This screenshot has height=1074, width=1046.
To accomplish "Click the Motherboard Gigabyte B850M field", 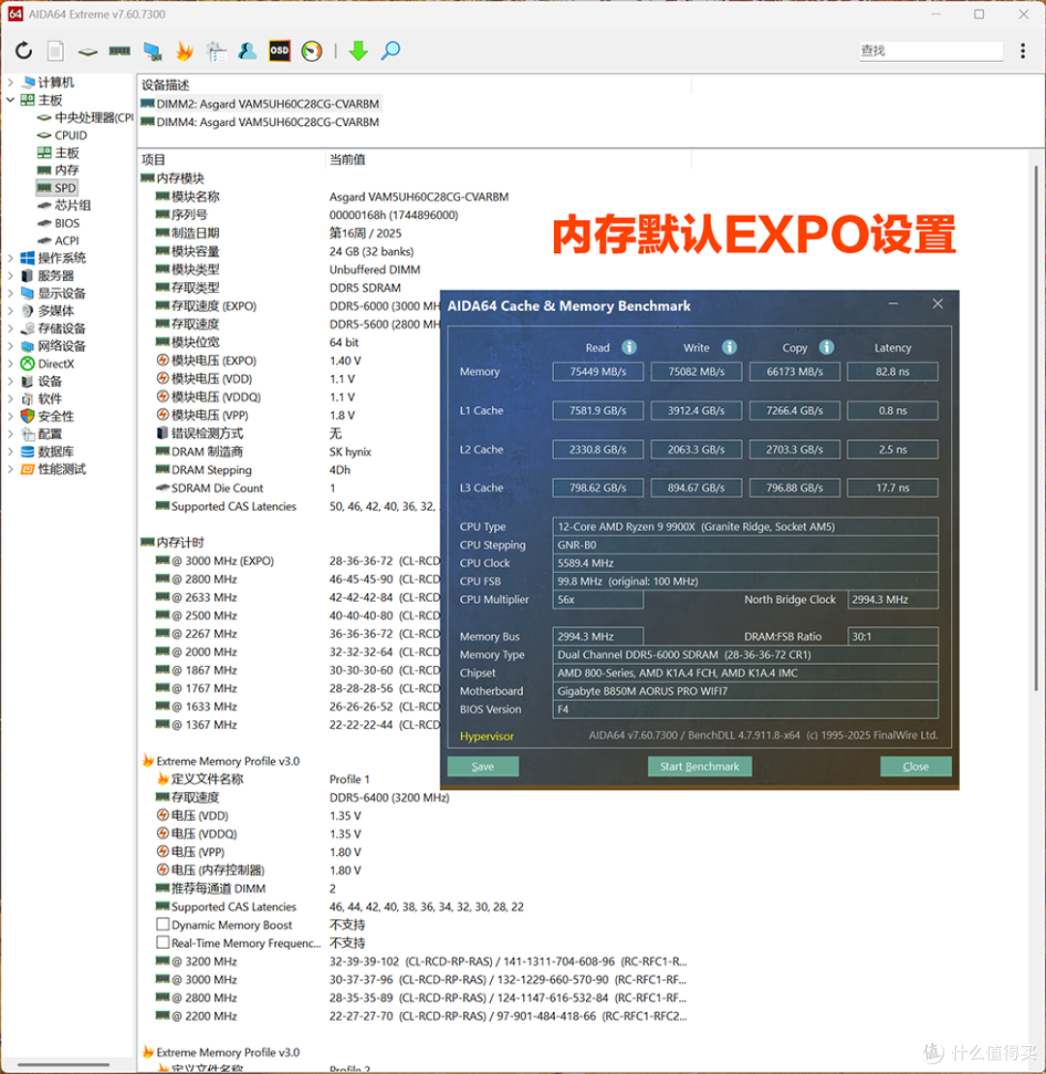I will point(746,691).
